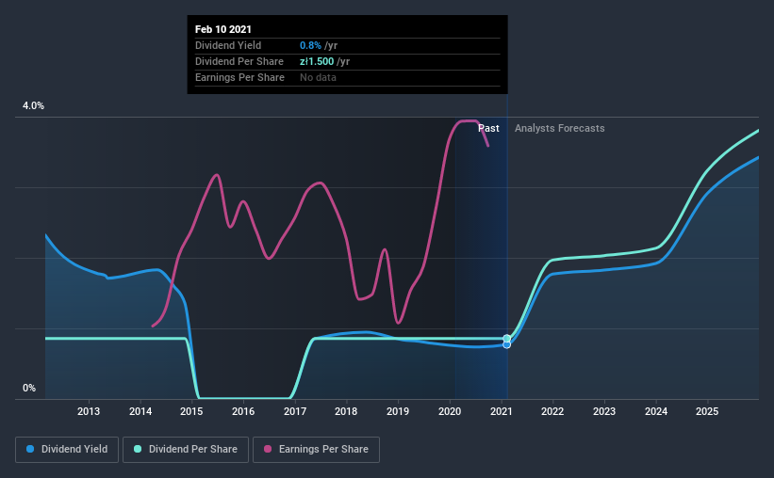Click the 2013 x-axis year label
Image resolution: width=774 pixels, height=478 pixels.
pyautogui.click(x=89, y=411)
